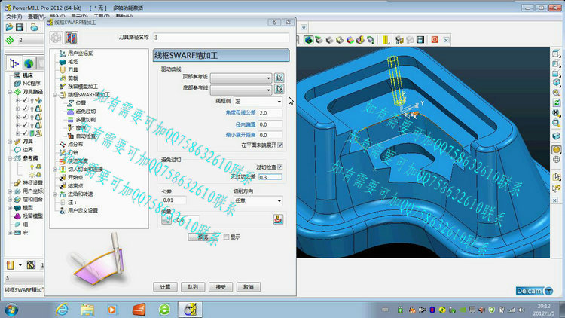565x318 pixels.
Task: Collapse the 刀具路径 branch in explorer
Action: click(x=10, y=92)
